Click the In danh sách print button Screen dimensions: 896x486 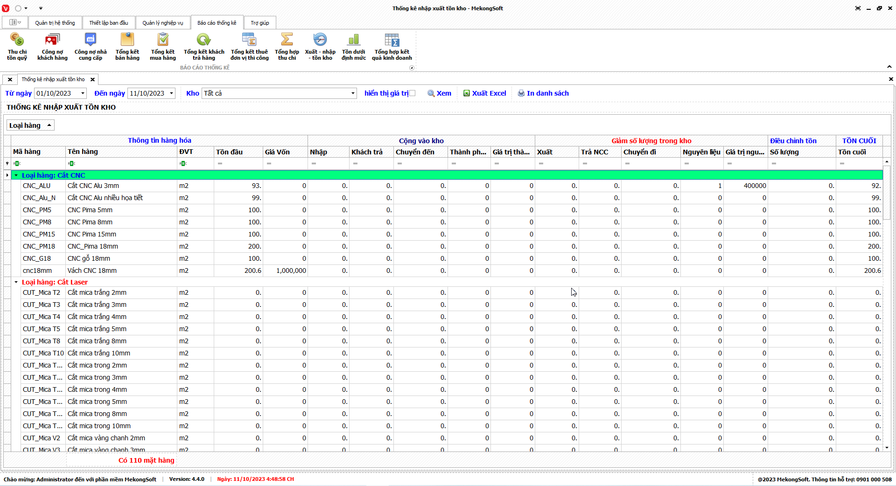[x=543, y=93]
